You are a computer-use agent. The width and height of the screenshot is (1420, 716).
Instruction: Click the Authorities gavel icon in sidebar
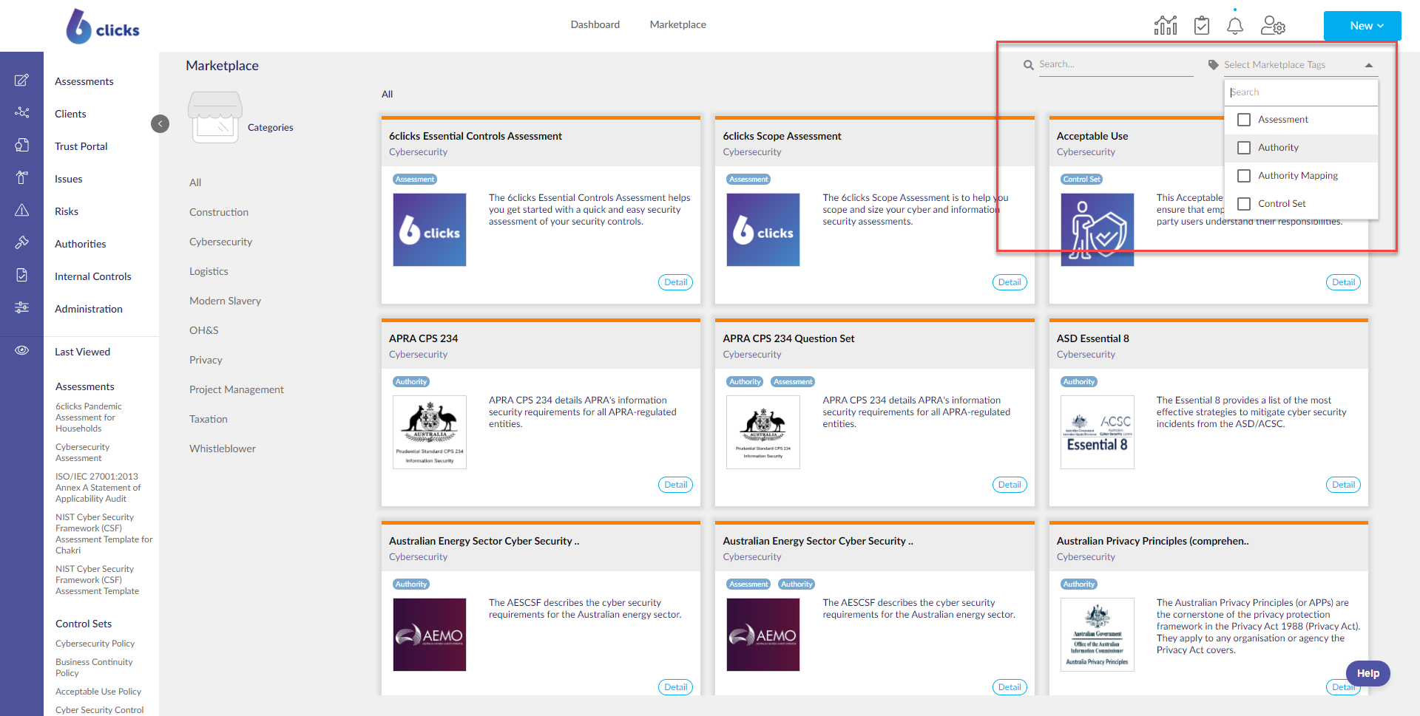click(x=22, y=242)
